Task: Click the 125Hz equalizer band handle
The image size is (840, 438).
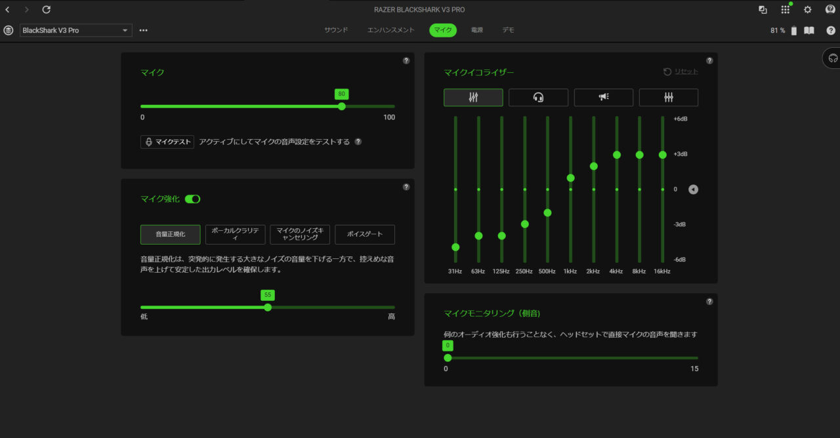Action: coord(501,235)
